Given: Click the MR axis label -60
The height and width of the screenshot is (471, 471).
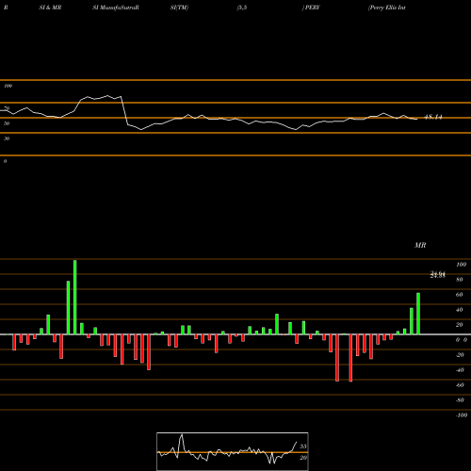Looking at the screenshot, I should point(460,385).
